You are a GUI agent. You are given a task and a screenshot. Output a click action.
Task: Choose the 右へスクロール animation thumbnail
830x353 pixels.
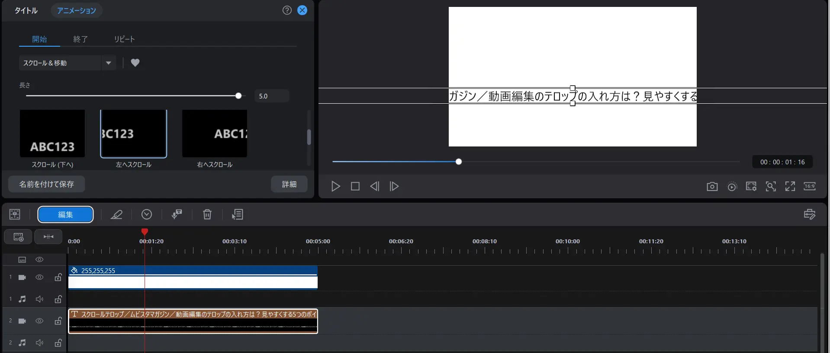(x=215, y=134)
